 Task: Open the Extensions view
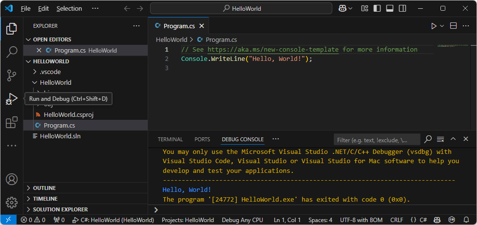click(x=12, y=123)
